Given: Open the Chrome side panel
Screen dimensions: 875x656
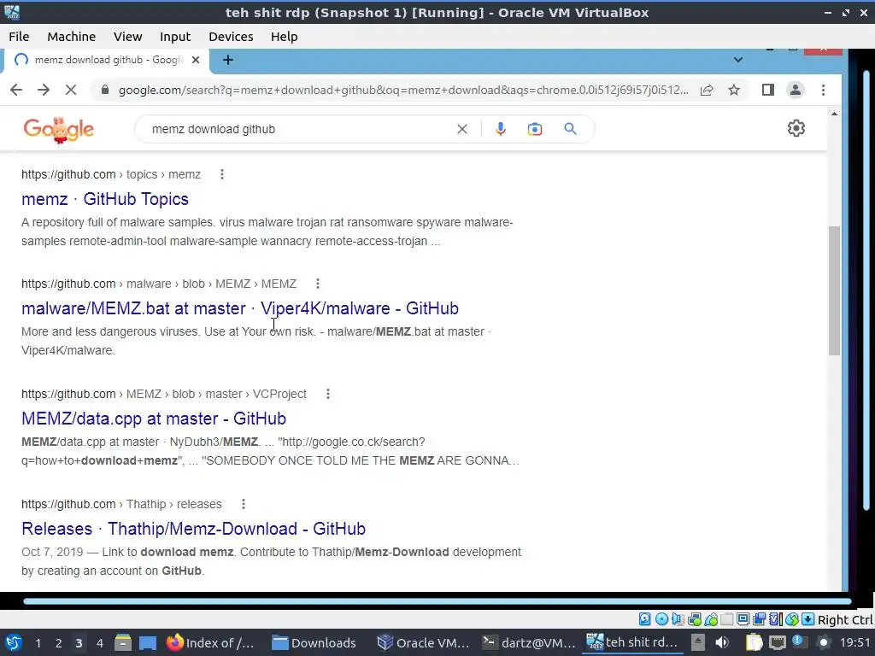Looking at the screenshot, I should point(768,90).
